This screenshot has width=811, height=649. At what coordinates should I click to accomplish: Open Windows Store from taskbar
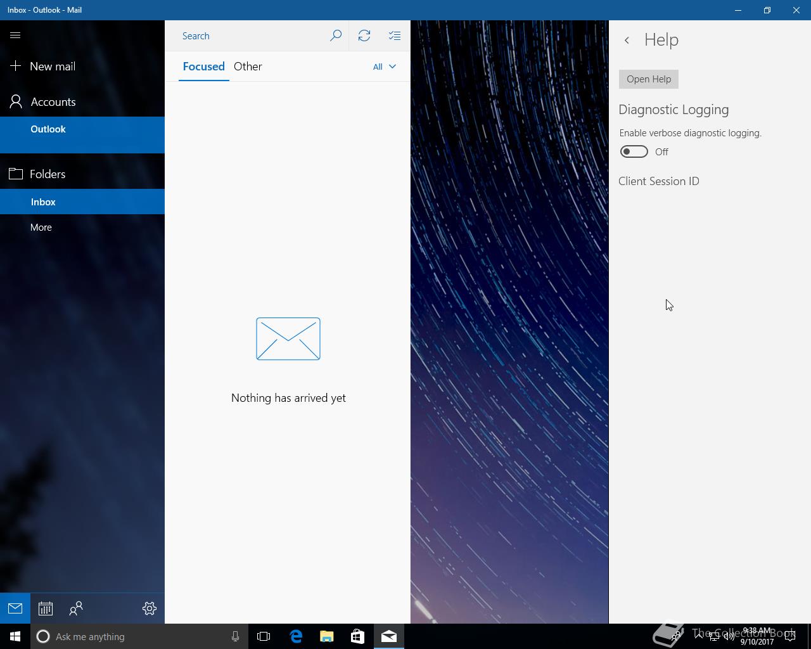(357, 636)
